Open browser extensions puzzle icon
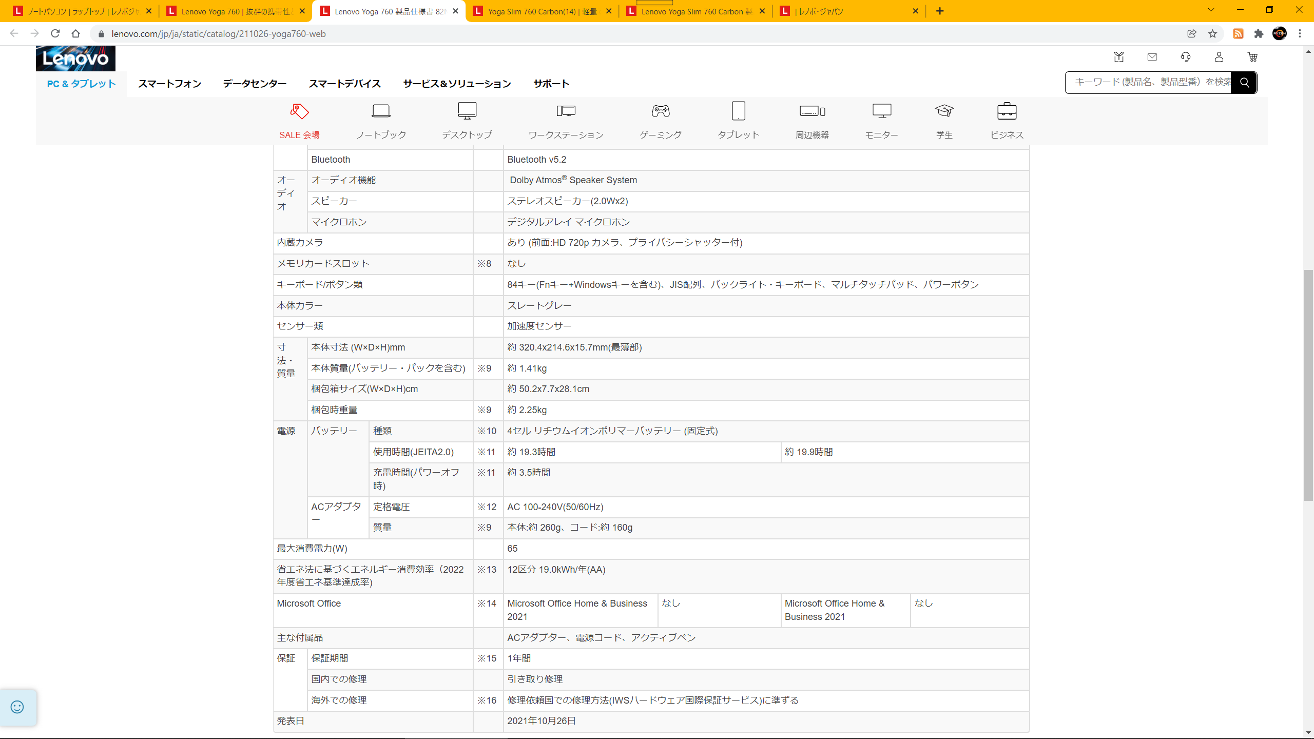Viewport: 1314px width, 739px height. [1259, 34]
